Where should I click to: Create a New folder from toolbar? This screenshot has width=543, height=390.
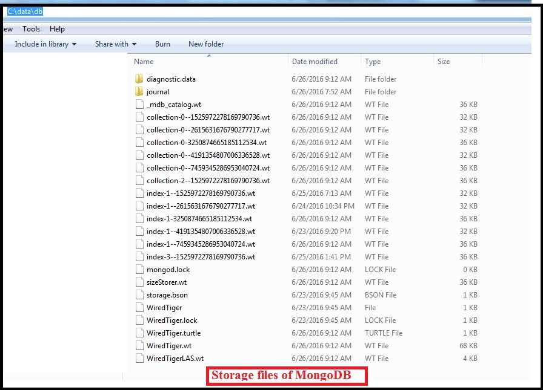pos(206,44)
